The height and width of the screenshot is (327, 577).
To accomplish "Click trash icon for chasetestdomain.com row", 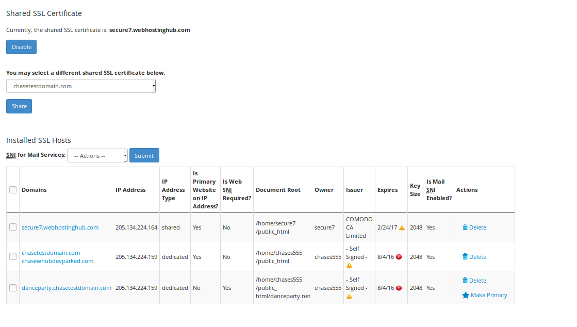I will pyautogui.click(x=465, y=257).
